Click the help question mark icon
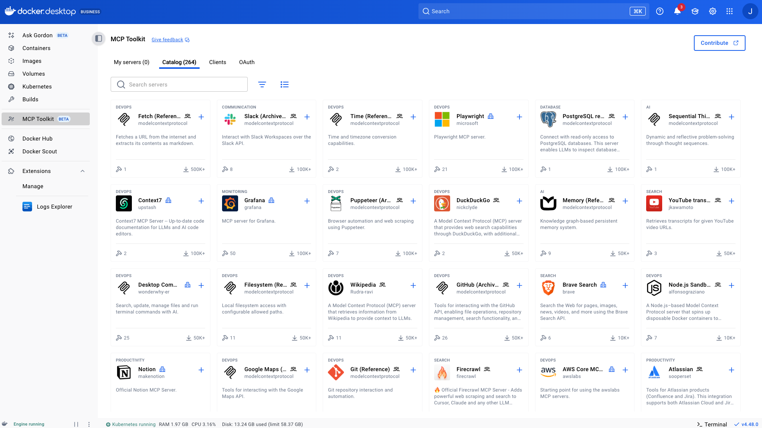Screen dimensions: 762x428 (659, 11)
